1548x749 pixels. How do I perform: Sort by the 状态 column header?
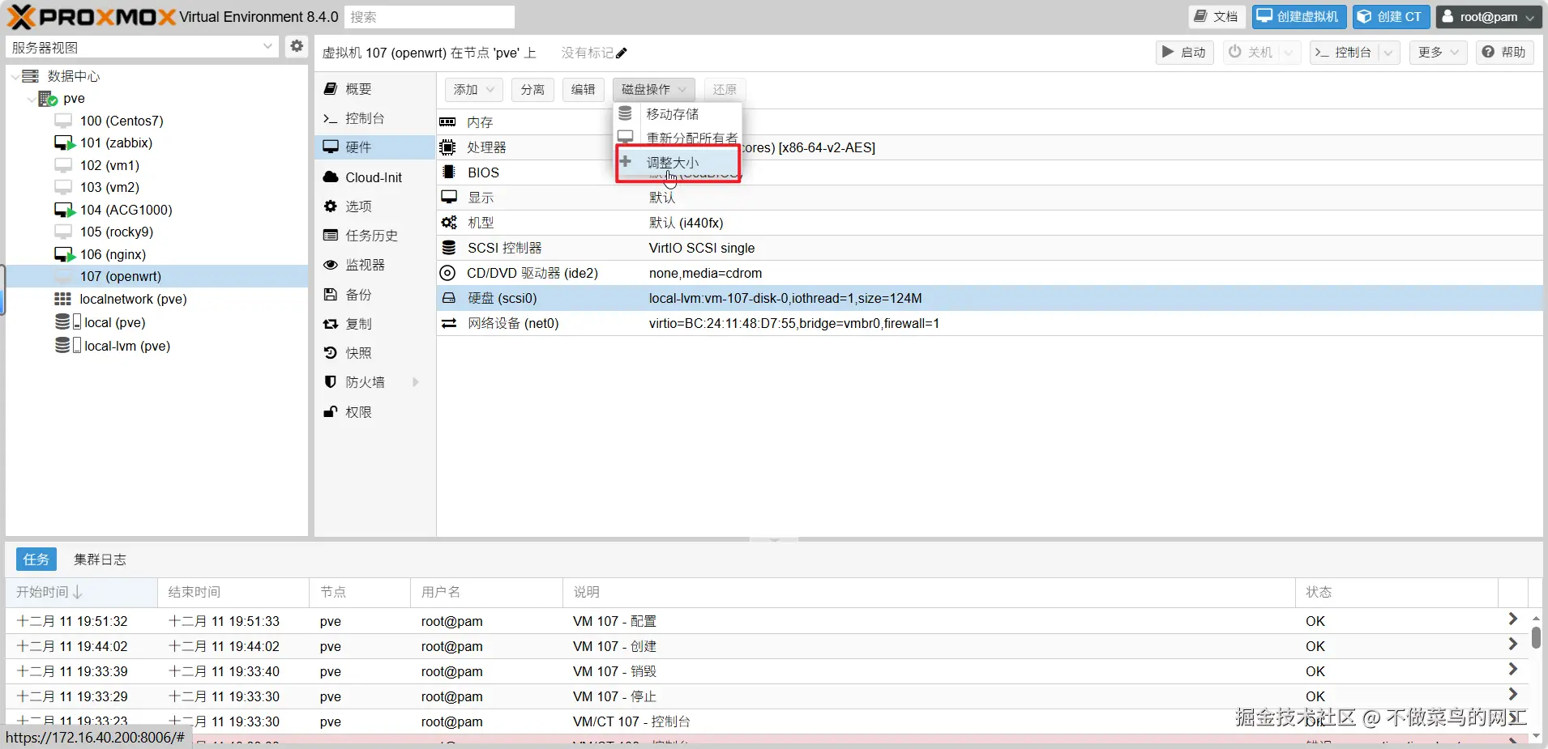click(1396, 593)
